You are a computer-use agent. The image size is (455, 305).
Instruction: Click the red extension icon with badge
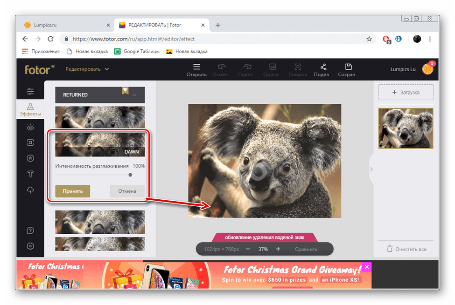386,39
